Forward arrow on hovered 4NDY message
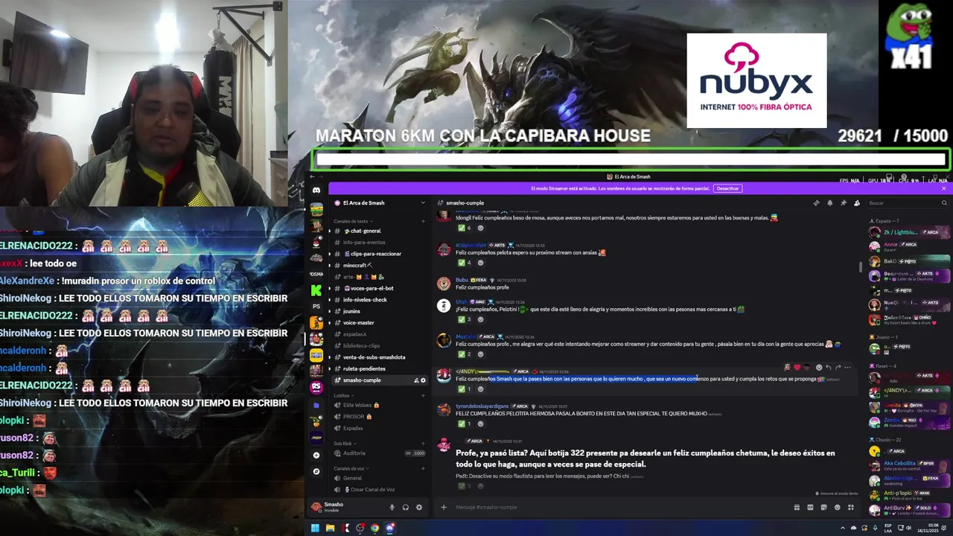The height and width of the screenshot is (536, 953). (838, 367)
